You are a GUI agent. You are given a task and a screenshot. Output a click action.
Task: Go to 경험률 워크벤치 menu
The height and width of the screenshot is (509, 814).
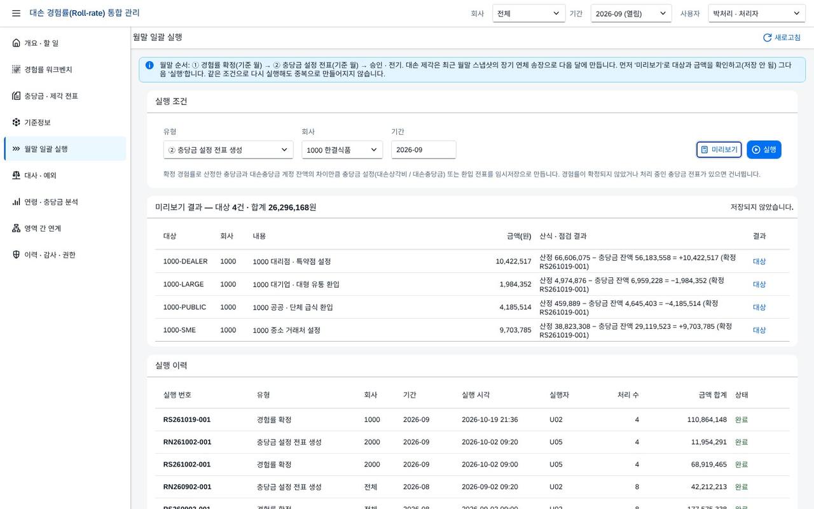(x=65, y=69)
